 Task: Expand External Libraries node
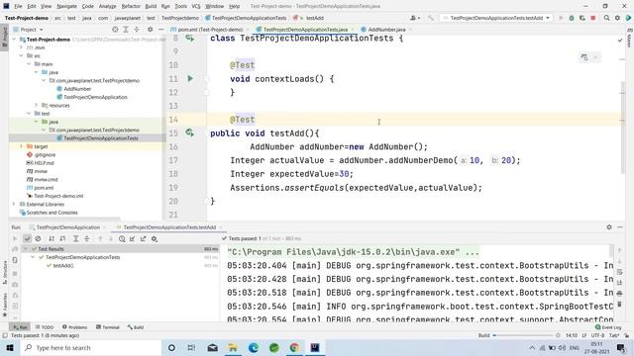click(14, 205)
